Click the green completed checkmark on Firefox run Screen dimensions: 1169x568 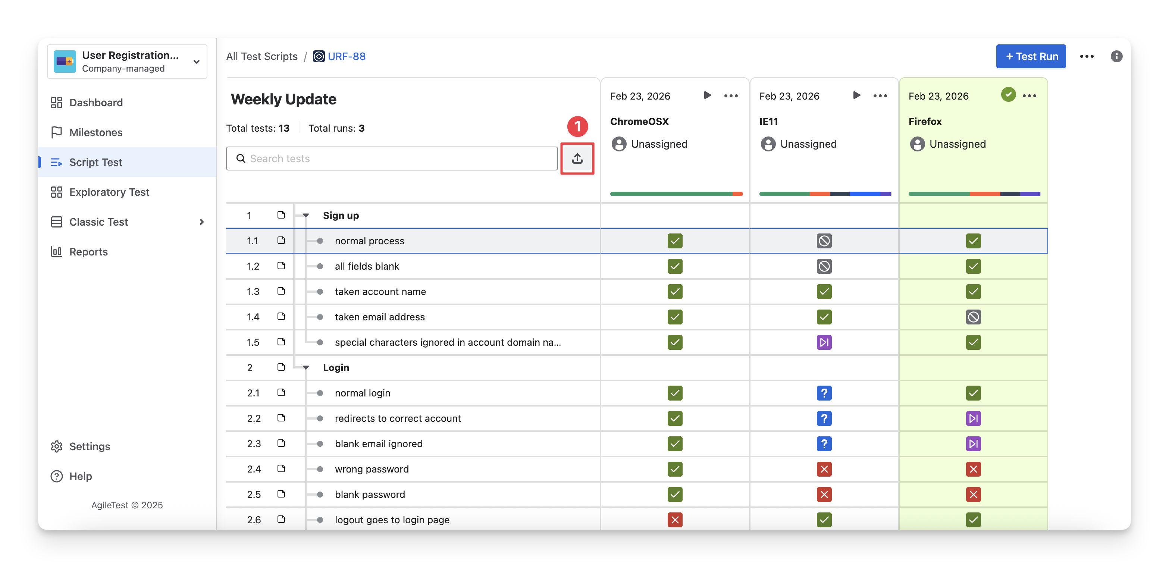click(1008, 94)
